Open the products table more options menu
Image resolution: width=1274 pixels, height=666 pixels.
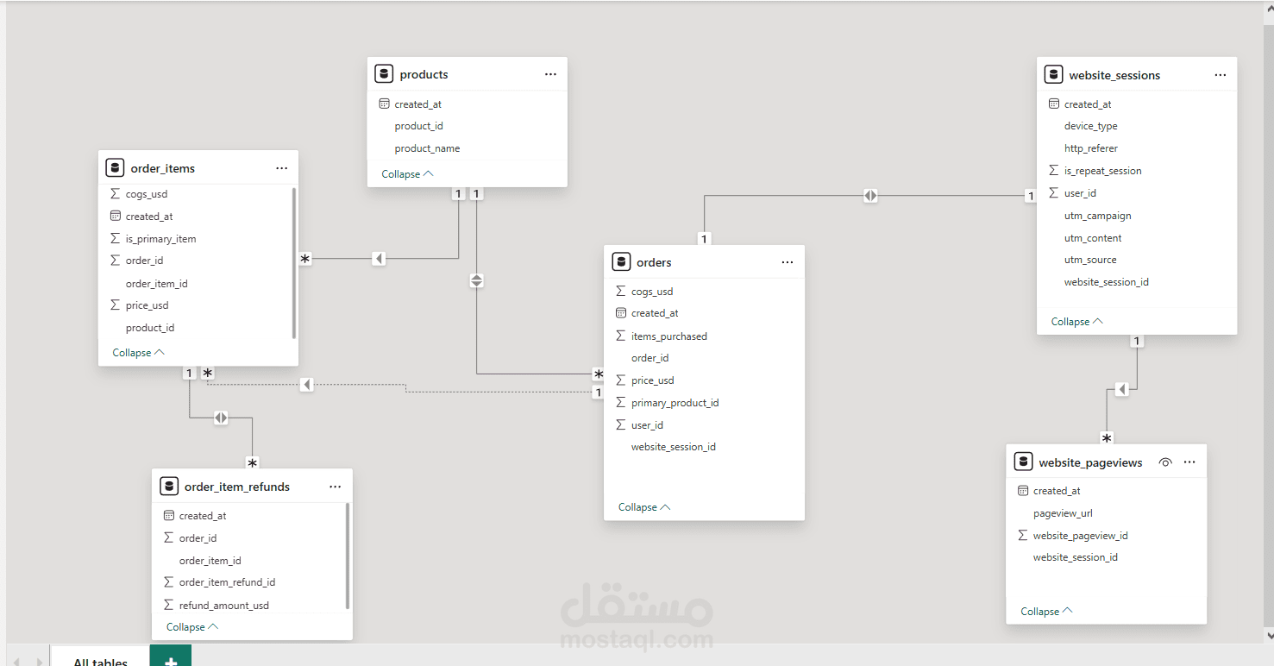pos(550,74)
